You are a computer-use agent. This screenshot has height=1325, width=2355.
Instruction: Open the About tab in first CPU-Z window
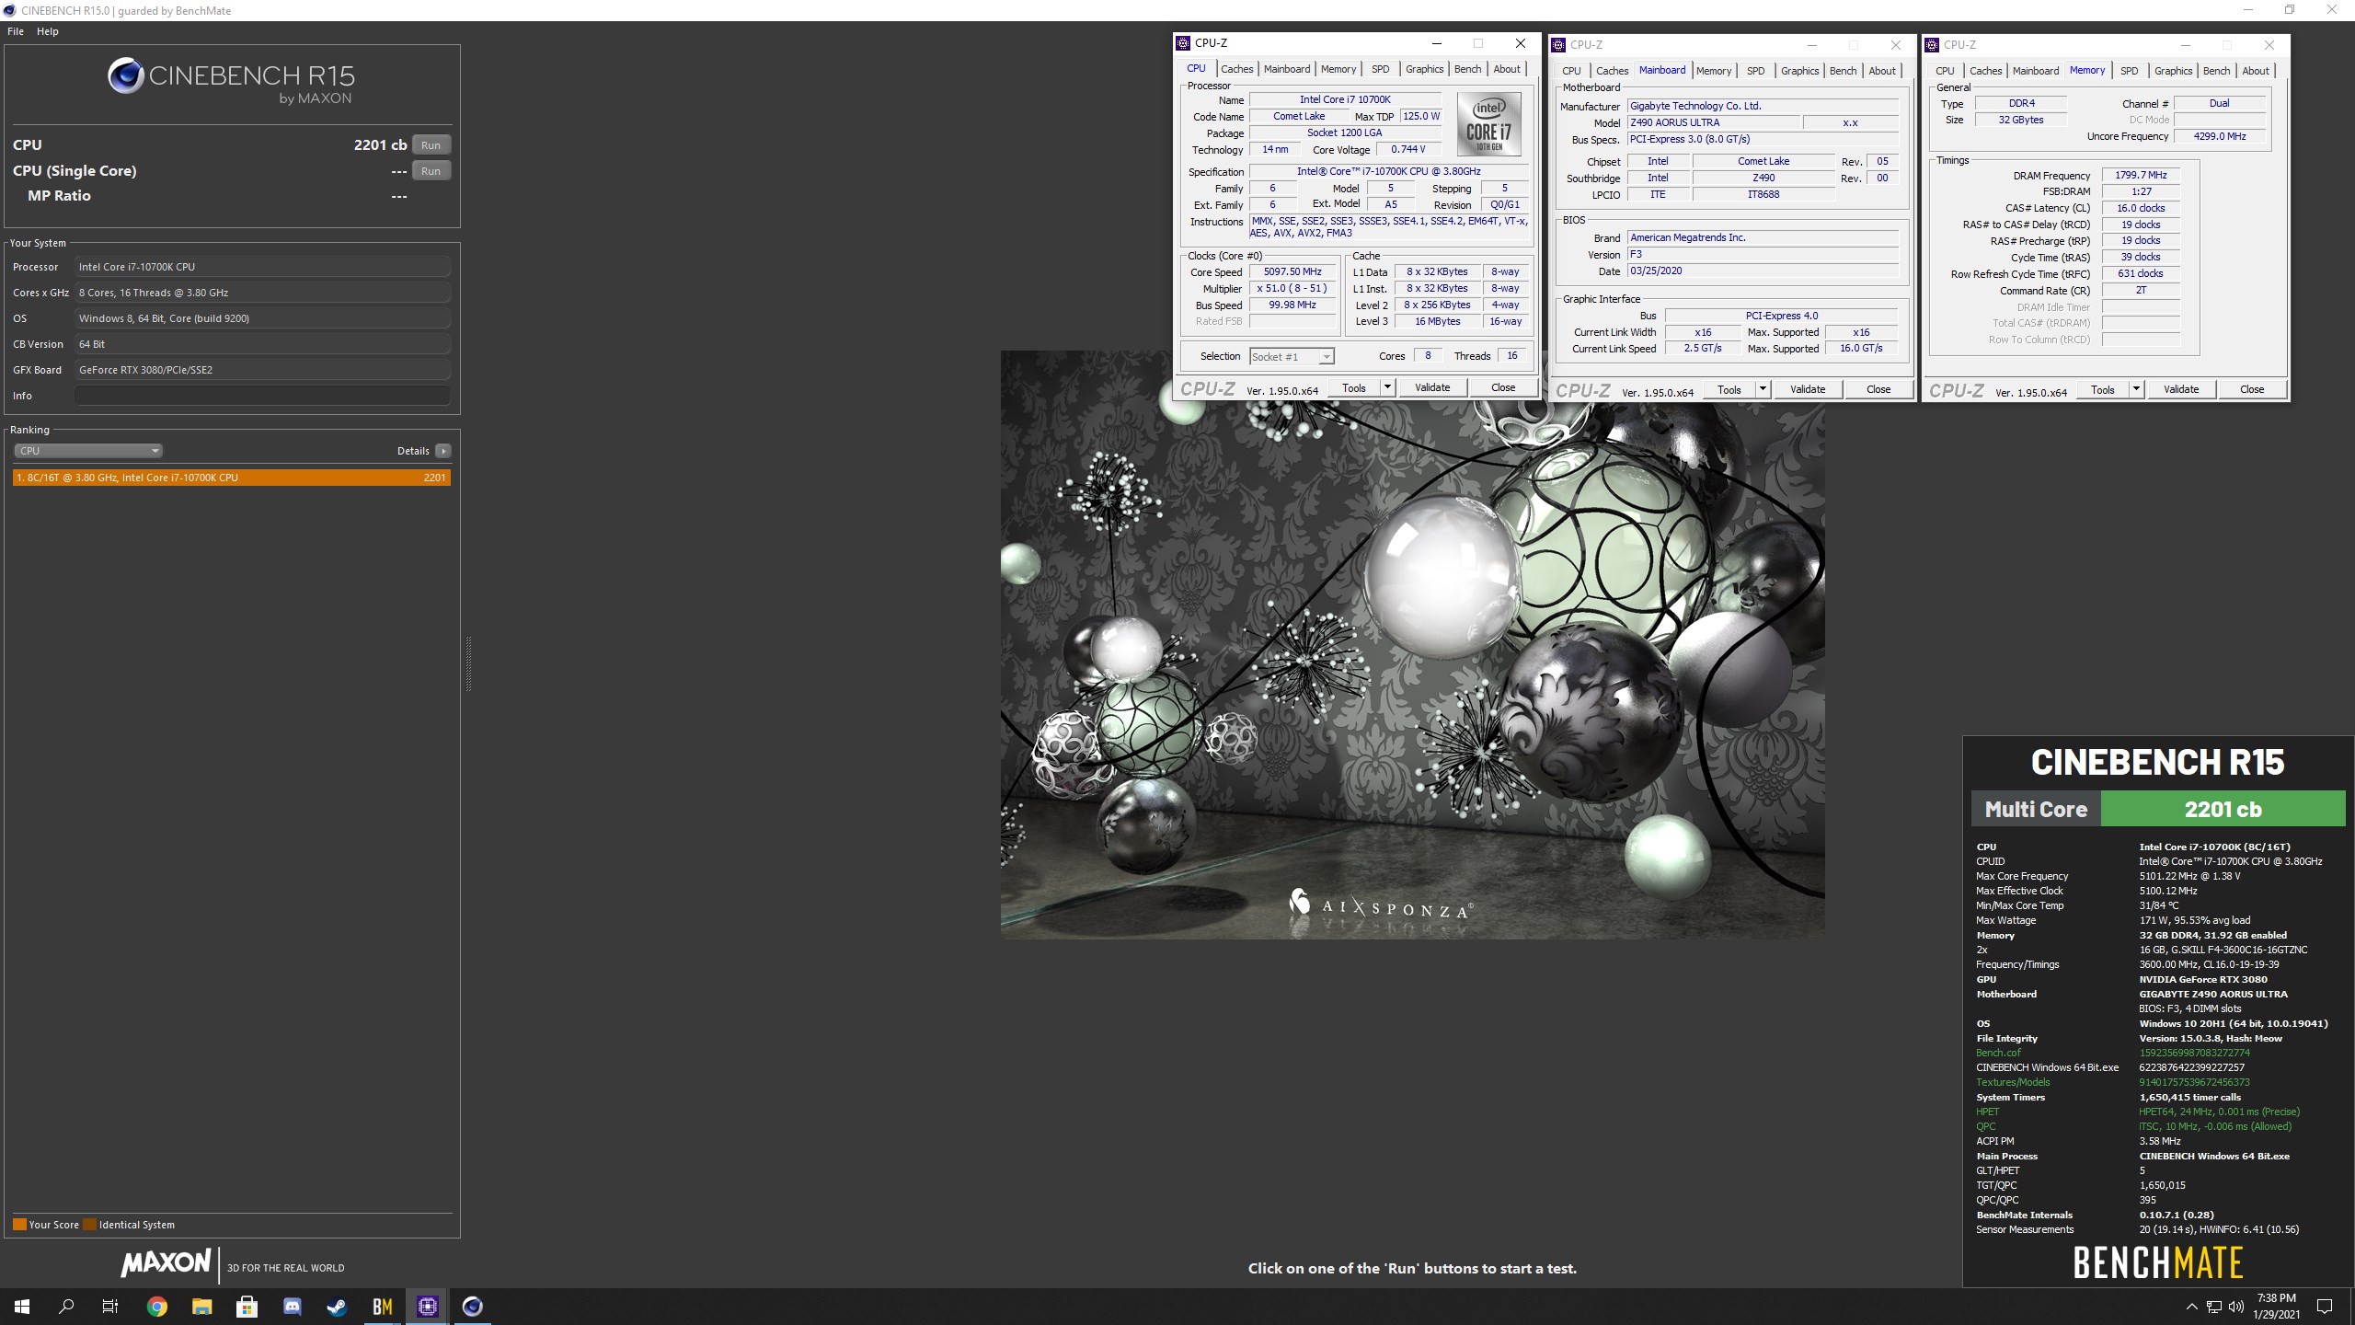(x=1507, y=69)
